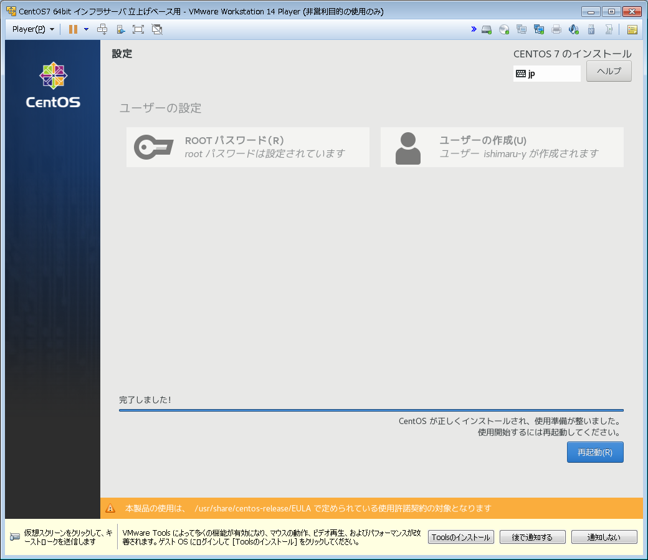
Task: Open the message log note icon
Action: 632,29
